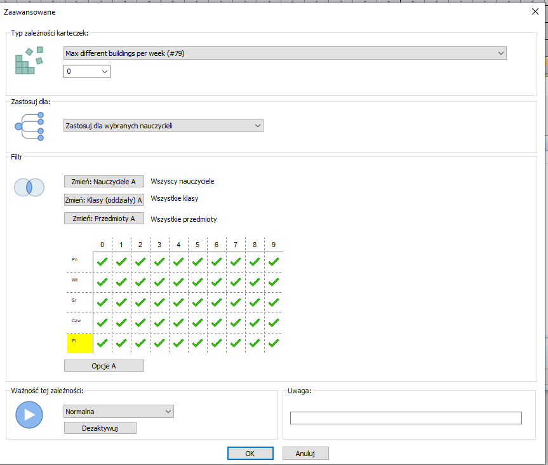The height and width of the screenshot is (465, 548).
Task: Select the yellow highlighted Pi day row header
Action: point(80,343)
